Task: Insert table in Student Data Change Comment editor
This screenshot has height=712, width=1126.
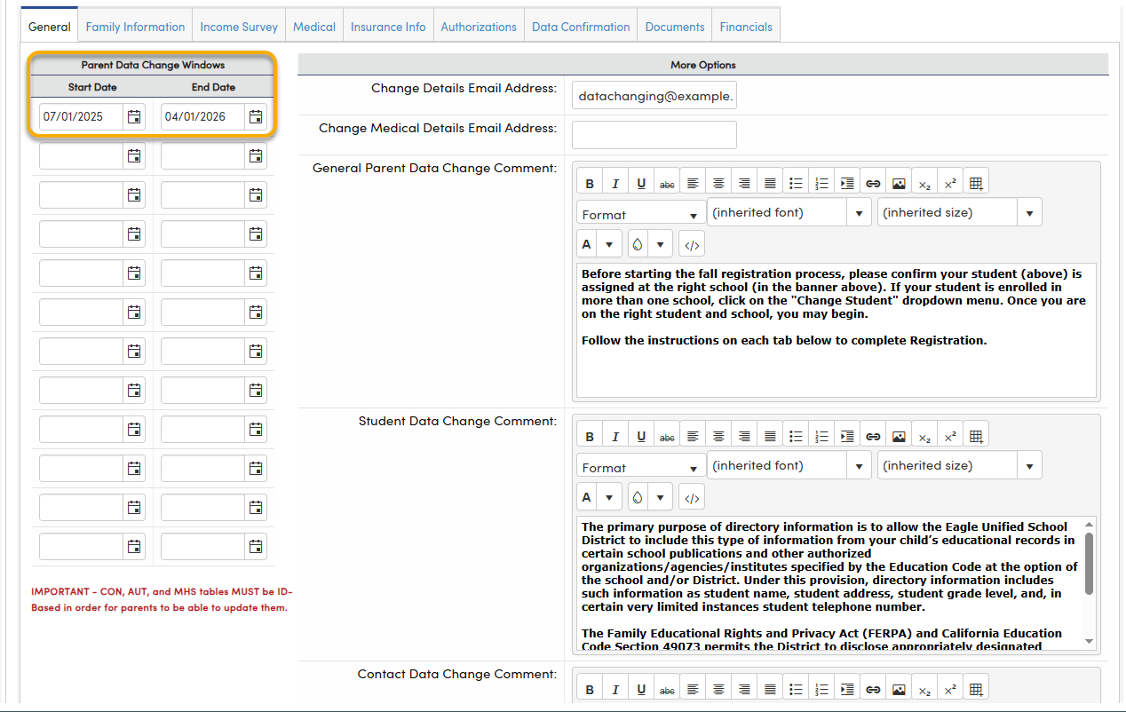Action: (976, 436)
